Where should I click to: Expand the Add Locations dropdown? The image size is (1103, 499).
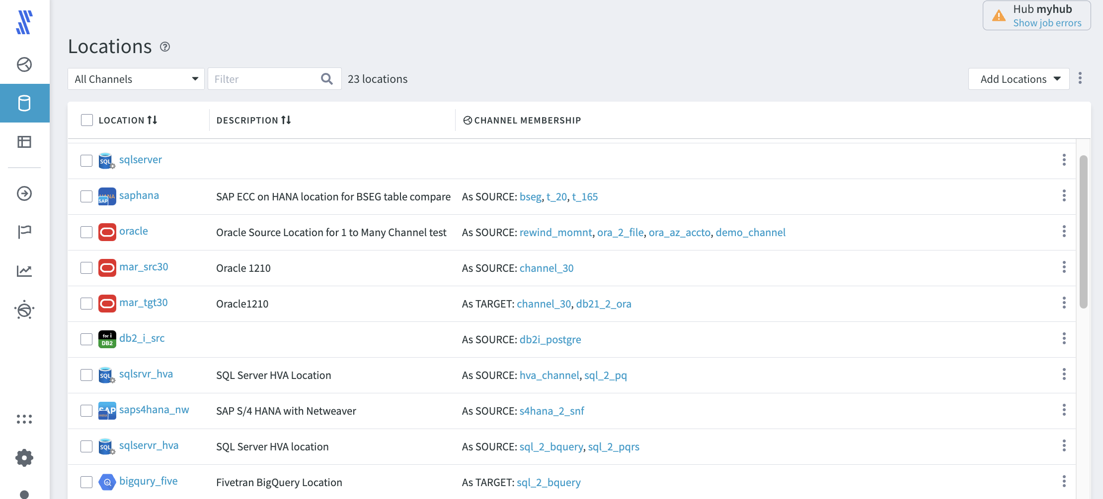click(x=1019, y=79)
